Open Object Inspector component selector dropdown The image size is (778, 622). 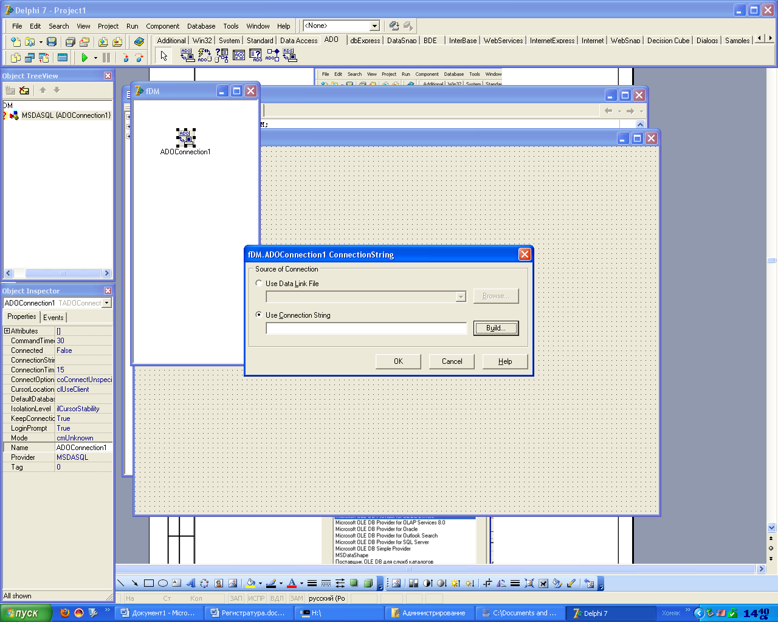[106, 302]
